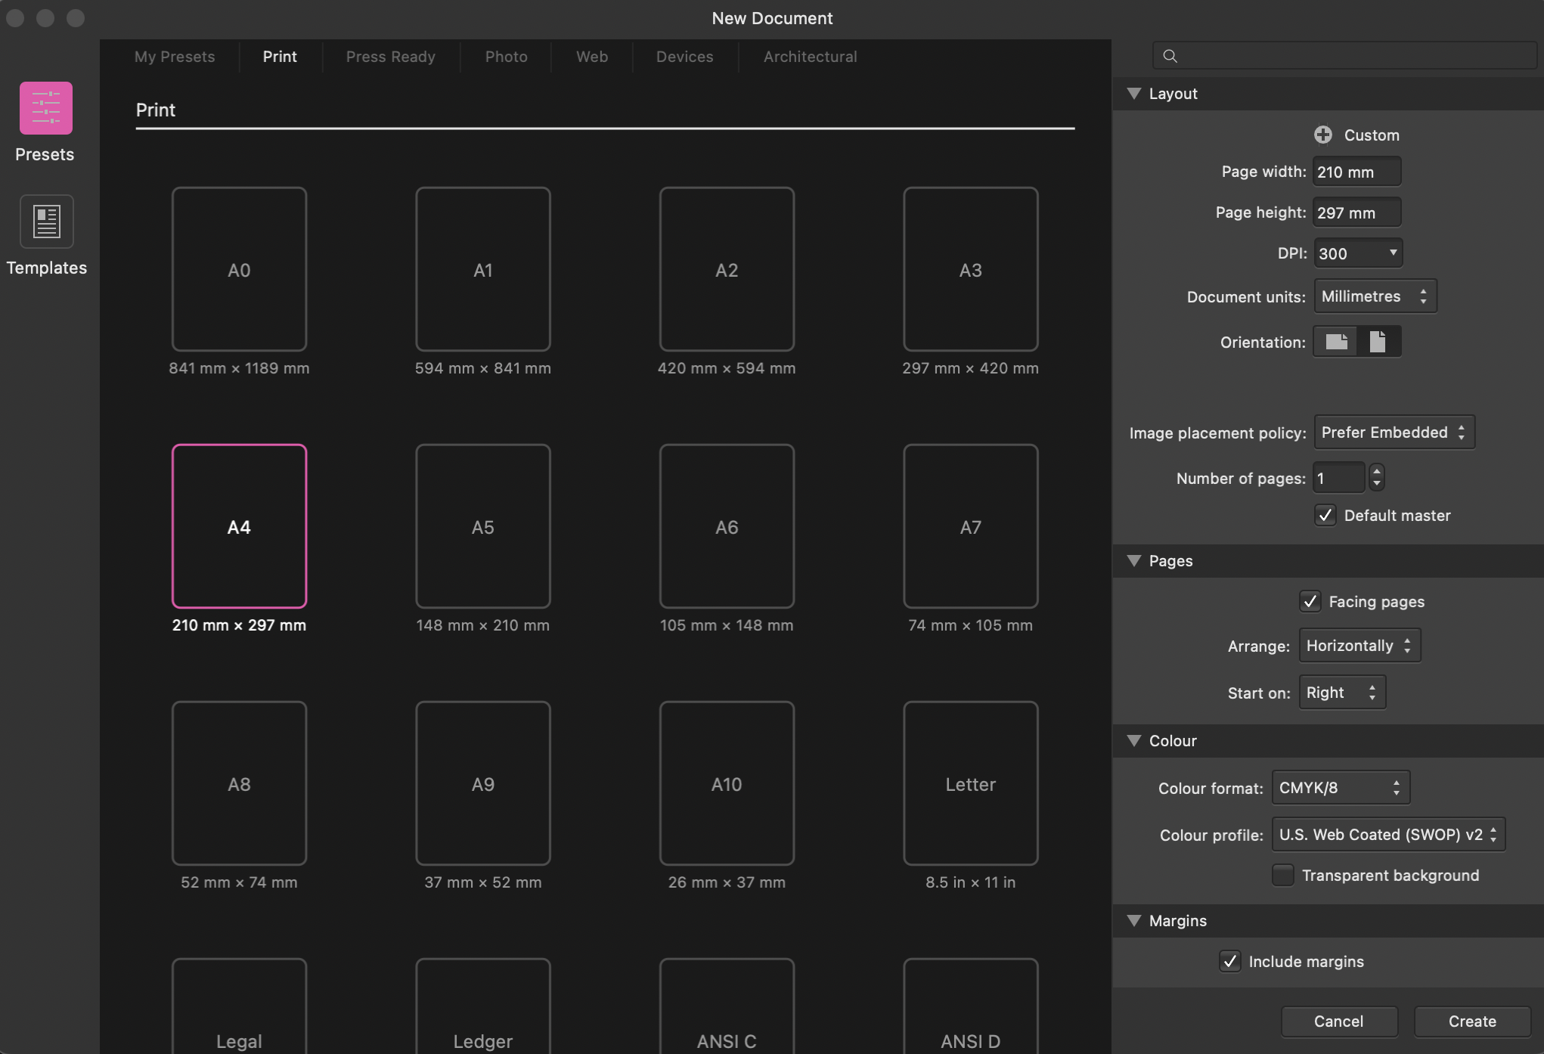This screenshot has width=1544, height=1054.
Task: Cancel the new document dialog
Action: [x=1338, y=1021]
